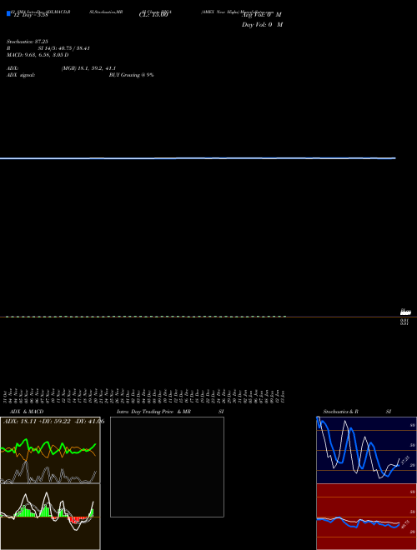Click the 'ADX & MACD' panel title
The width and height of the screenshot is (417, 550).
27,412
